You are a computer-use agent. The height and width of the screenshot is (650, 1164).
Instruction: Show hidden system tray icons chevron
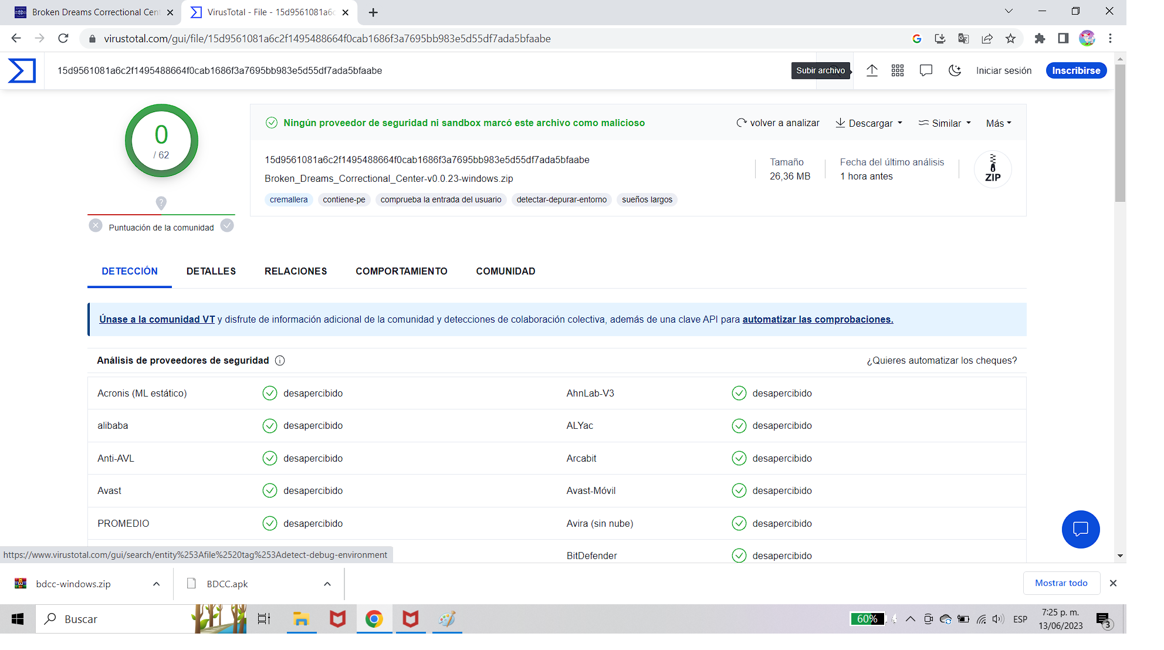[911, 619]
